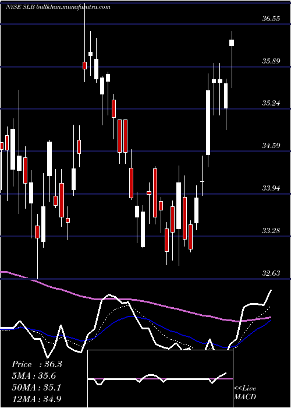291x408 pixels.
Task: Click the 32.63 price axis label
Action: [x=271, y=273]
